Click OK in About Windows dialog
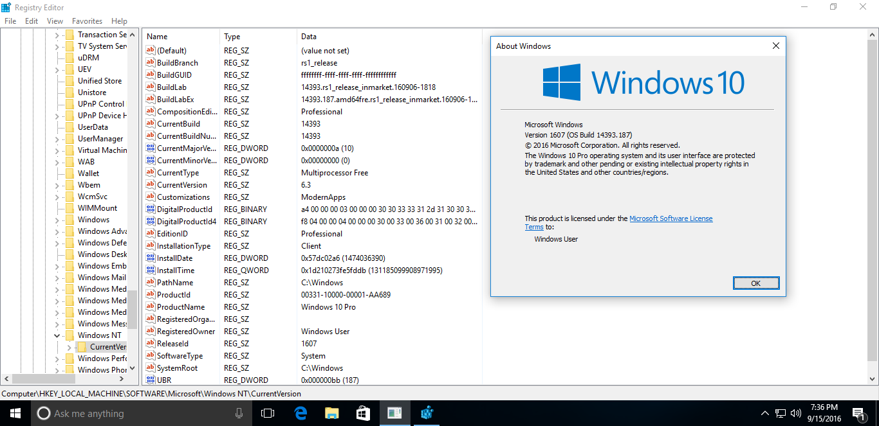The width and height of the screenshot is (879, 426). [756, 283]
